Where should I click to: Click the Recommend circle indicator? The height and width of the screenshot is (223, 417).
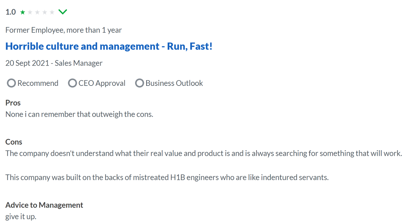(x=11, y=83)
